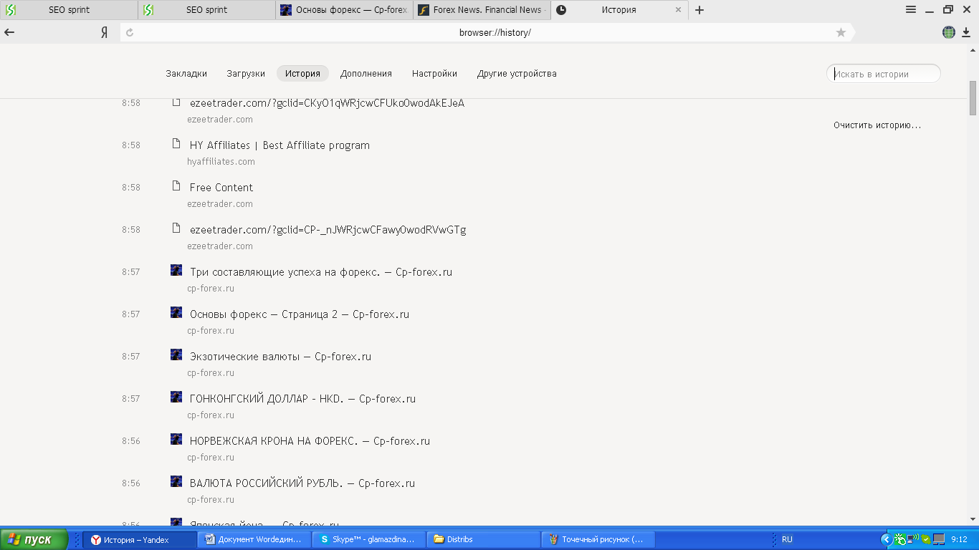Switch to Документ Word taskbar button
The height and width of the screenshot is (550, 979).
[254, 539]
